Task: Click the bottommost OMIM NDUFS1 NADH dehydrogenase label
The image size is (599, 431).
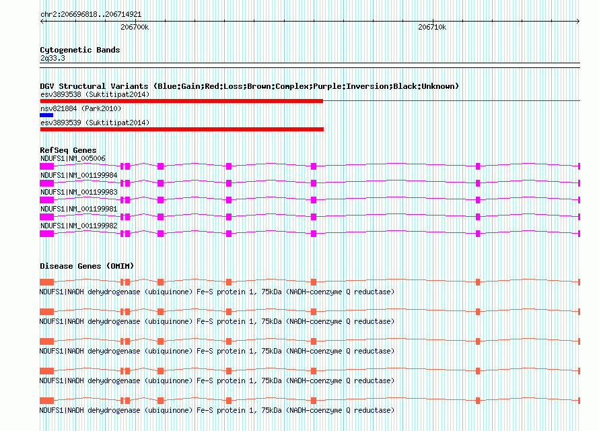Action: click(217, 410)
